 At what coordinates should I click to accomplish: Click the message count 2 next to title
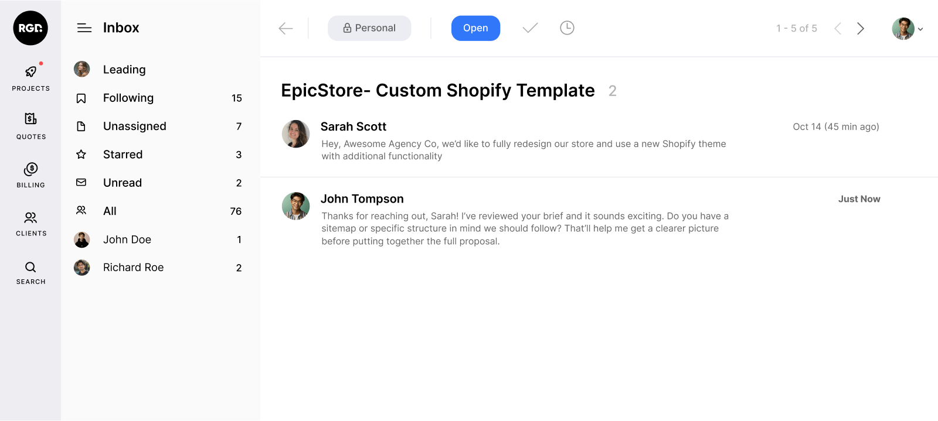pyautogui.click(x=613, y=91)
